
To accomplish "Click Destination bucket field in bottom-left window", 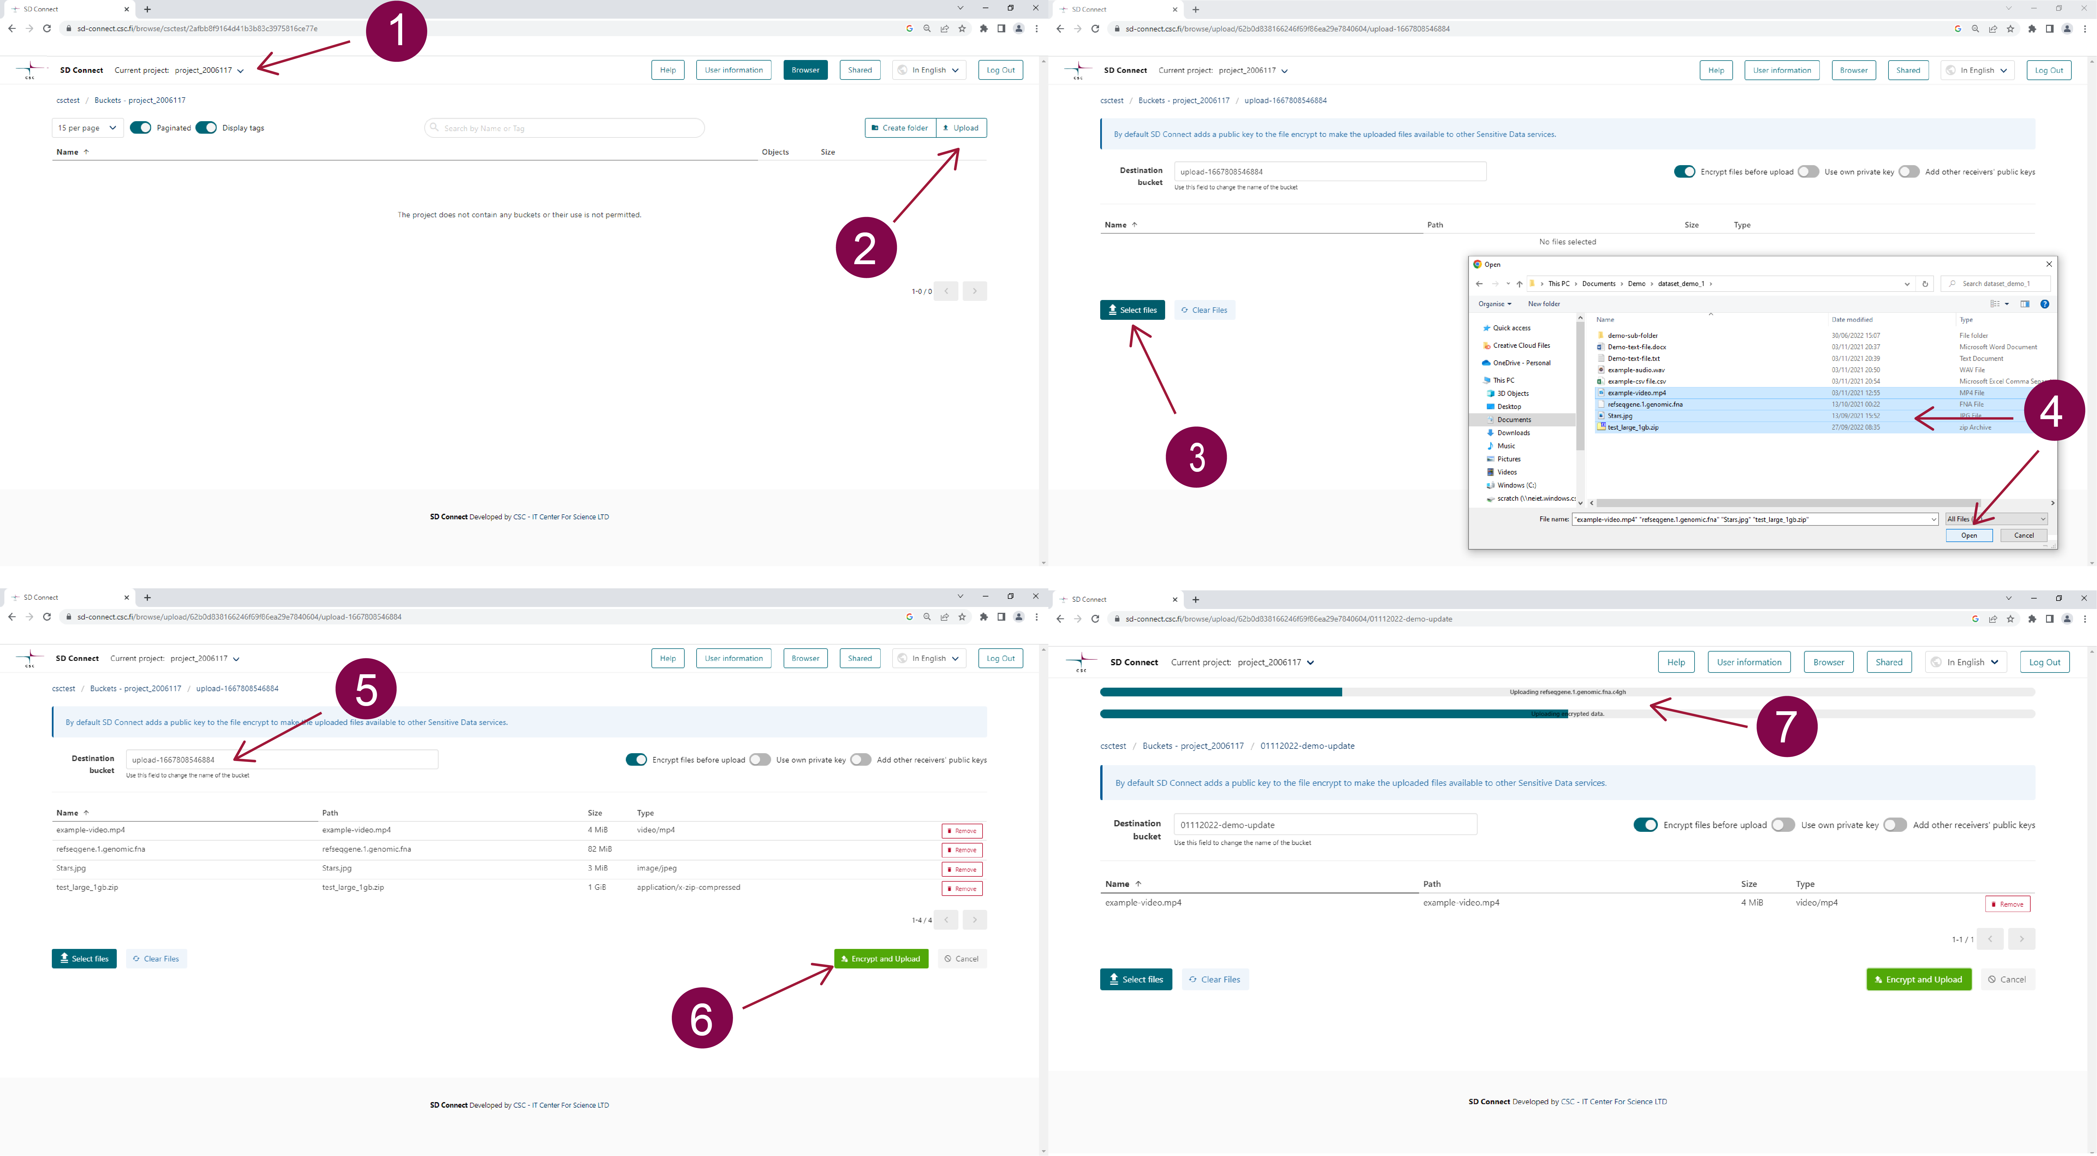I will pyautogui.click(x=282, y=760).
